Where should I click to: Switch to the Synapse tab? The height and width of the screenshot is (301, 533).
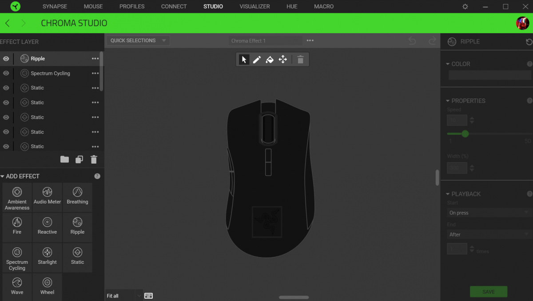[55, 7]
